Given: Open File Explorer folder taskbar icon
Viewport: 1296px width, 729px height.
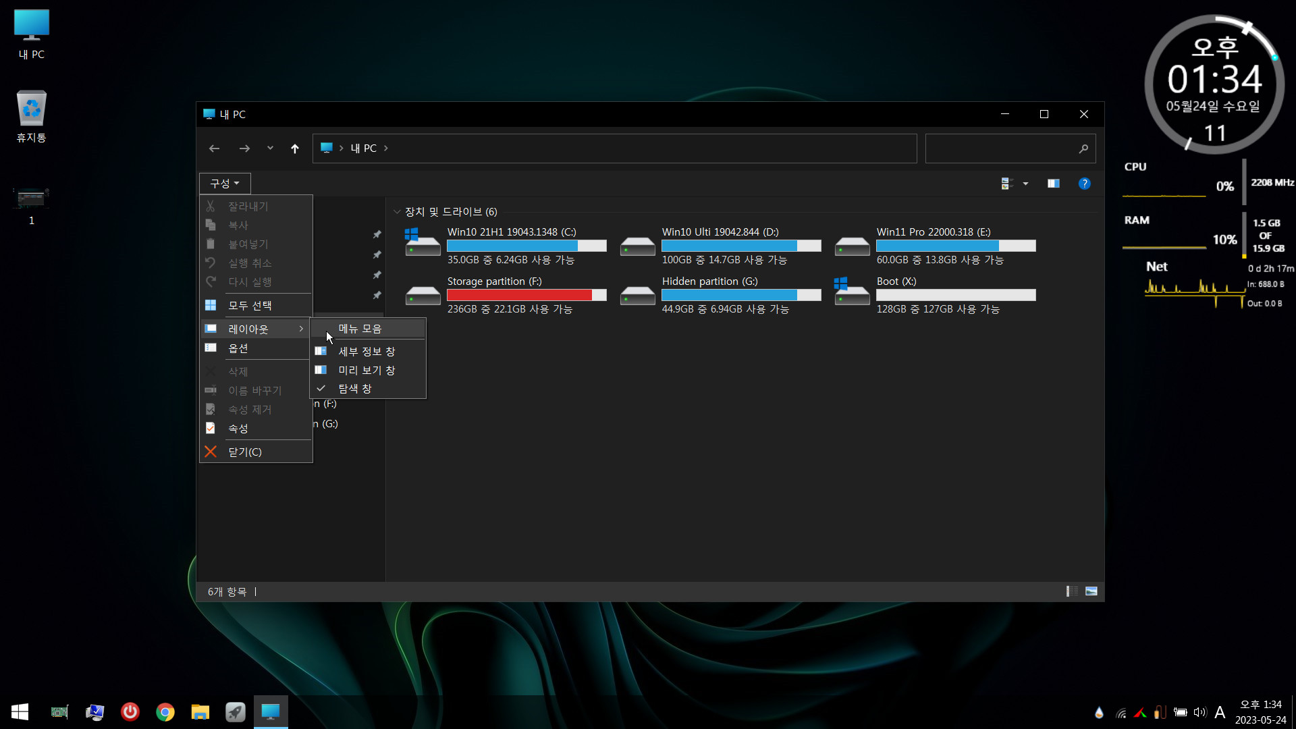Looking at the screenshot, I should [x=200, y=712].
